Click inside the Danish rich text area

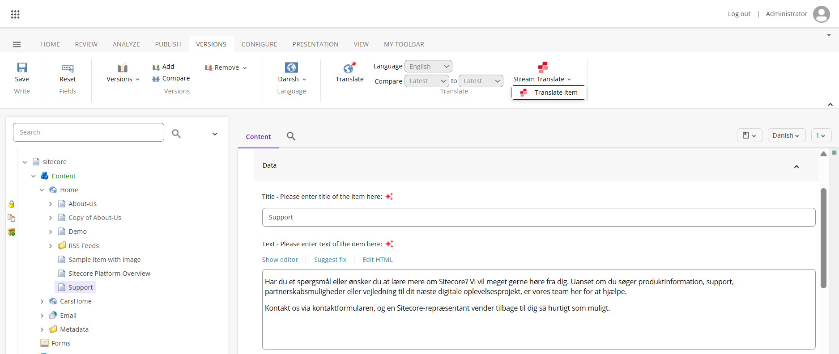point(539,309)
